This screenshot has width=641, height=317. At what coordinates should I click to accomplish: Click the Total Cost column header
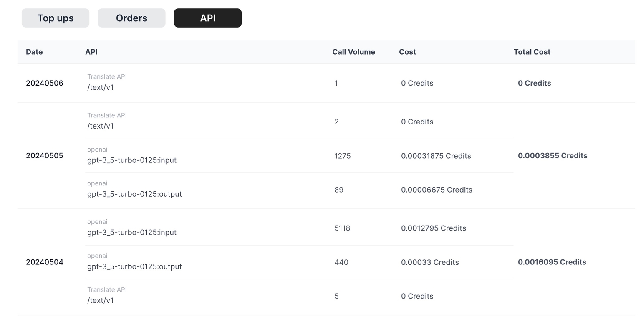point(532,52)
